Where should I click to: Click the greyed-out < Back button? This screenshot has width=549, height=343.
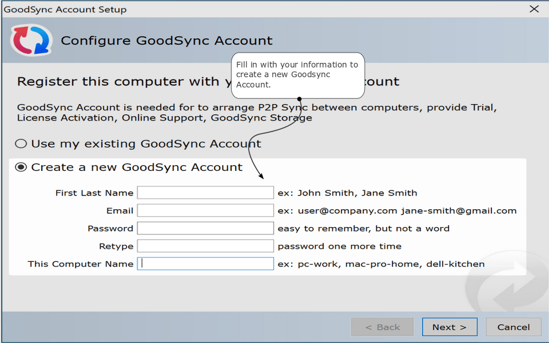coord(383,327)
